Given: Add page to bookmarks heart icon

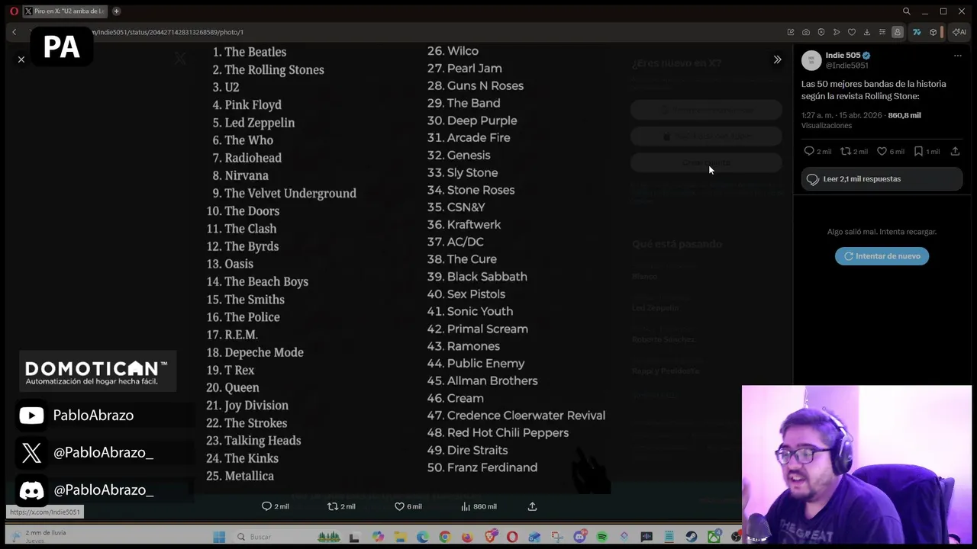Looking at the screenshot, I should click(852, 32).
